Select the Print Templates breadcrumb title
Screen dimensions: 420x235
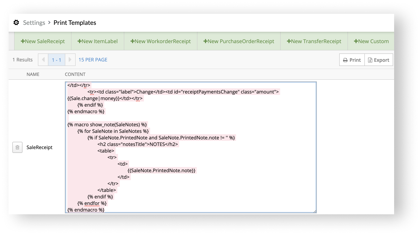pyautogui.click(x=75, y=23)
